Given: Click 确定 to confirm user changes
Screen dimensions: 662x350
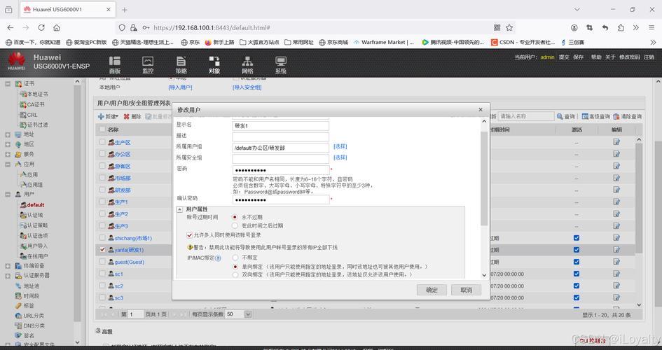Looking at the screenshot, I should (x=432, y=290).
